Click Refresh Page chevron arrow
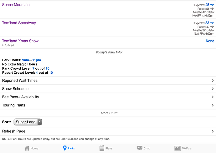Image resolution: width=216 pixels, height=153 pixels. (213, 131)
